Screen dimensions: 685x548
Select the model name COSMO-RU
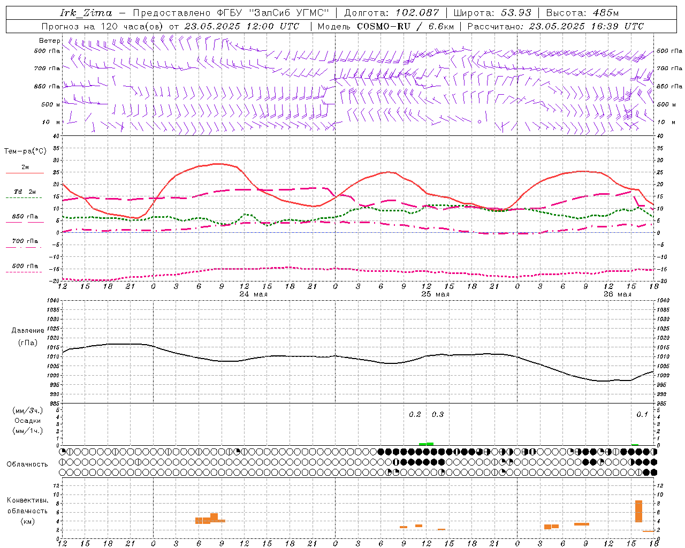point(383,26)
